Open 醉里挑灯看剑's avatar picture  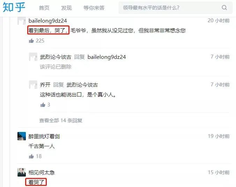22,136
